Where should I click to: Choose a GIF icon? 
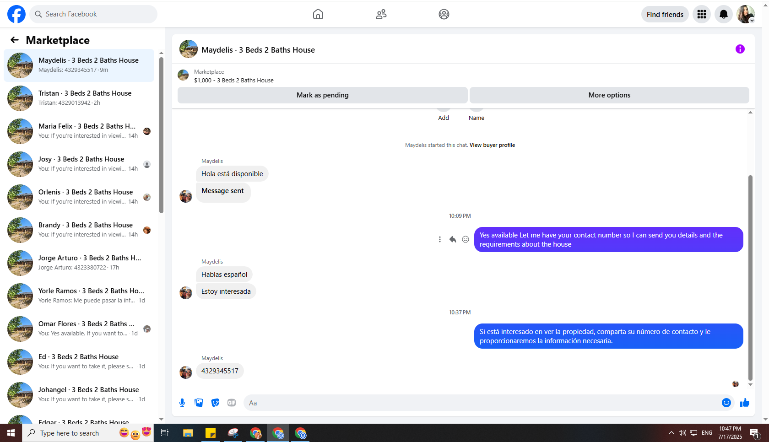(232, 403)
